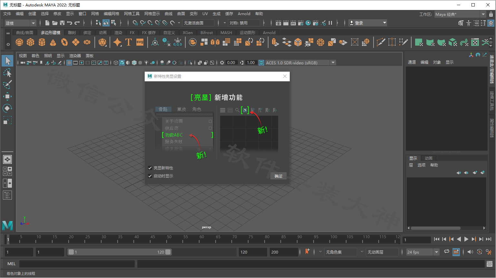Click the Extrude shelf icon

(275, 42)
